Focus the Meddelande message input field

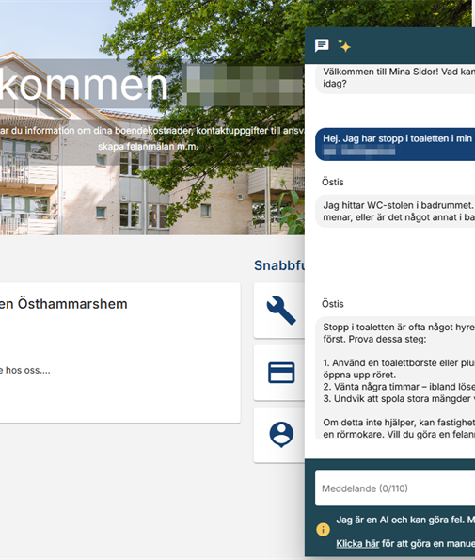coord(395,488)
